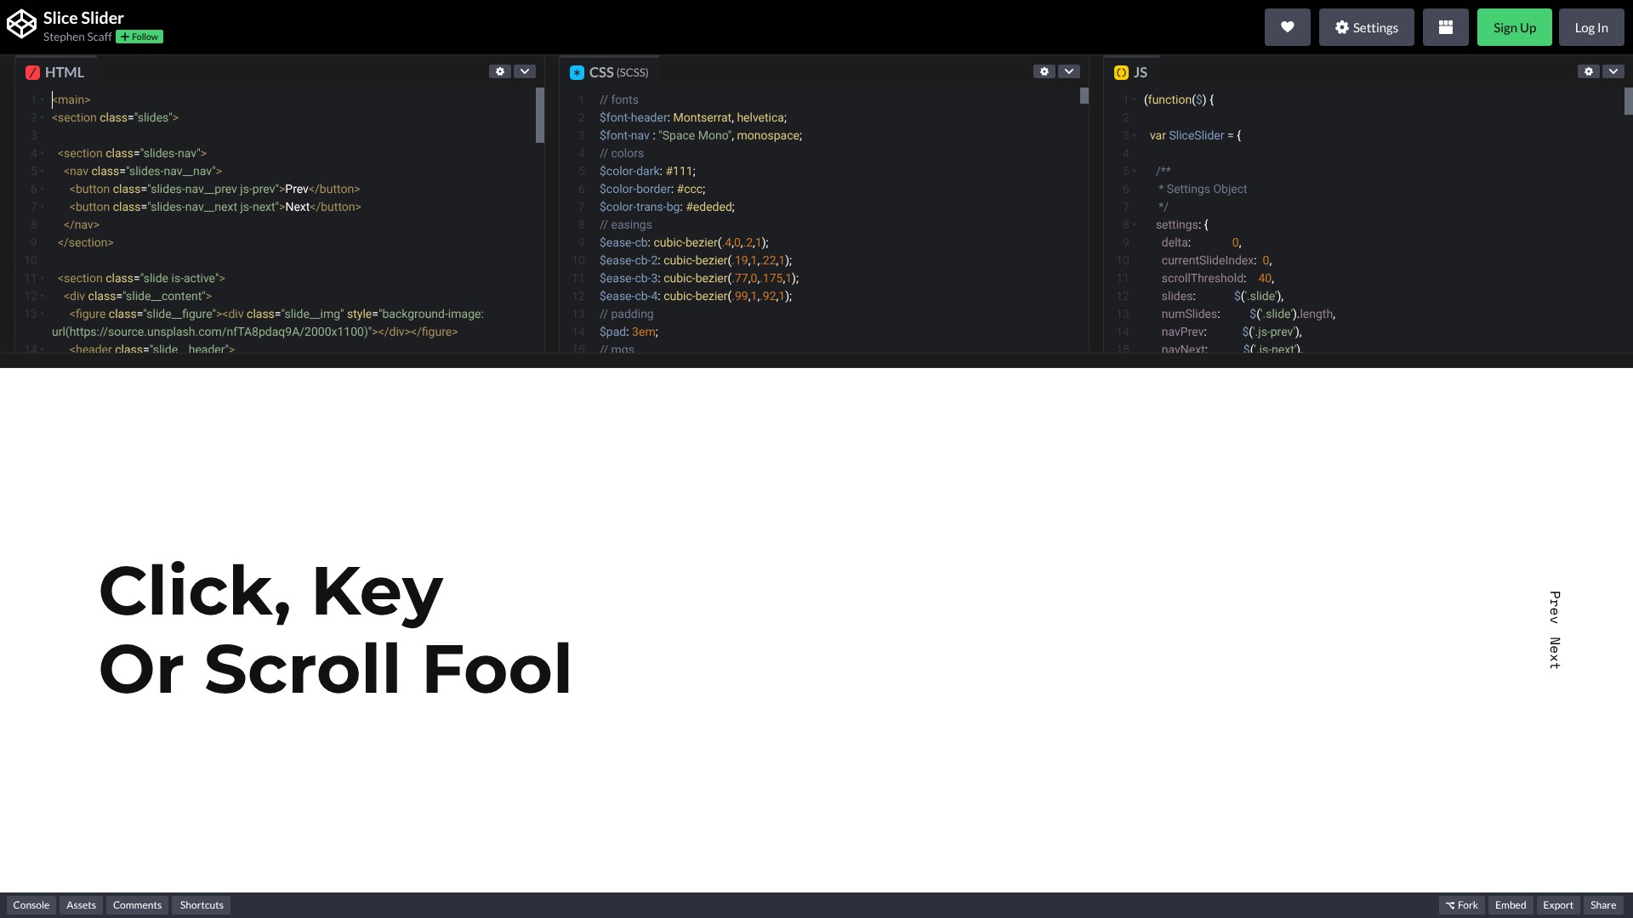Open the Console panel
Image resolution: width=1633 pixels, height=918 pixels.
31,905
